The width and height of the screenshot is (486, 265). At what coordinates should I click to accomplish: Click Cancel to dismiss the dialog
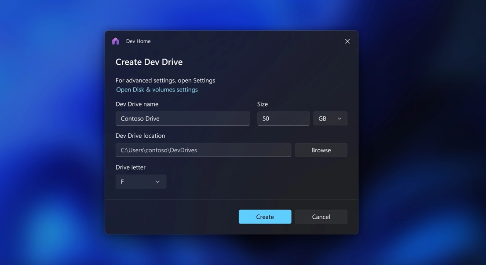point(321,216)
